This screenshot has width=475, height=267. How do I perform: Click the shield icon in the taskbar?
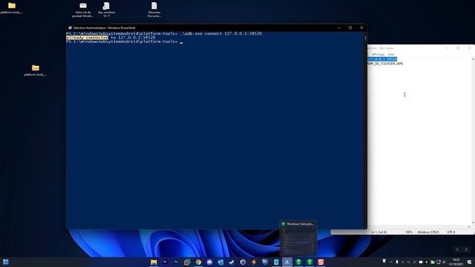point(265,262)
